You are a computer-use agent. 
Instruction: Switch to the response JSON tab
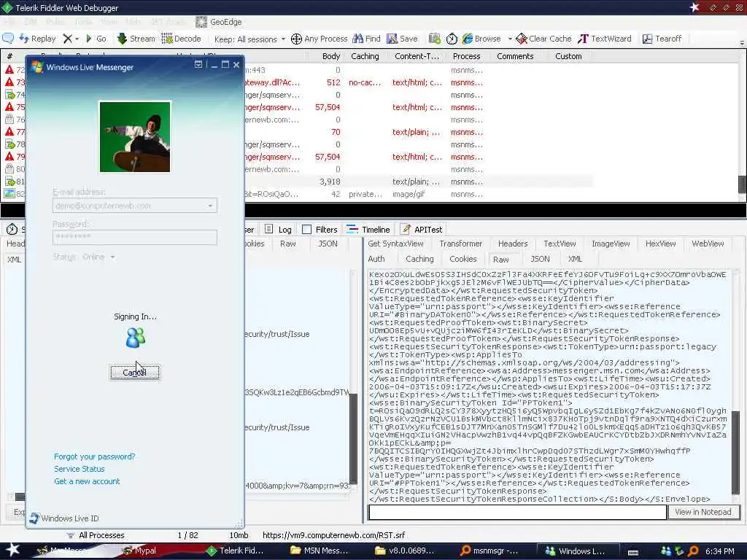click(x=540, y=259)
